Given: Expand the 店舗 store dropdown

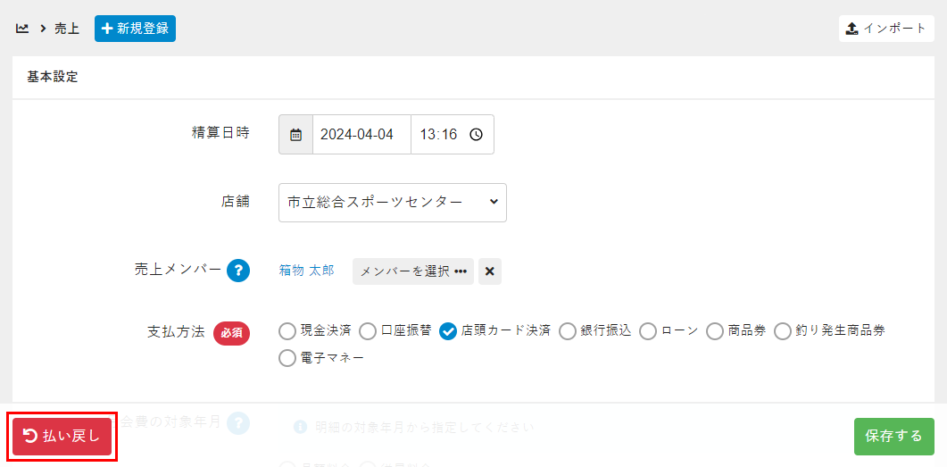Looking at the screenshot, I should (x=392, y=203).
